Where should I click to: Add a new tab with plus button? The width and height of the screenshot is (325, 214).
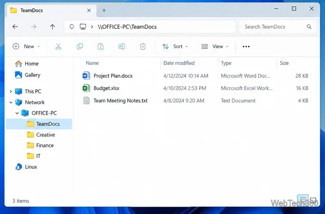pyautogui.click(x=104, y=10)
